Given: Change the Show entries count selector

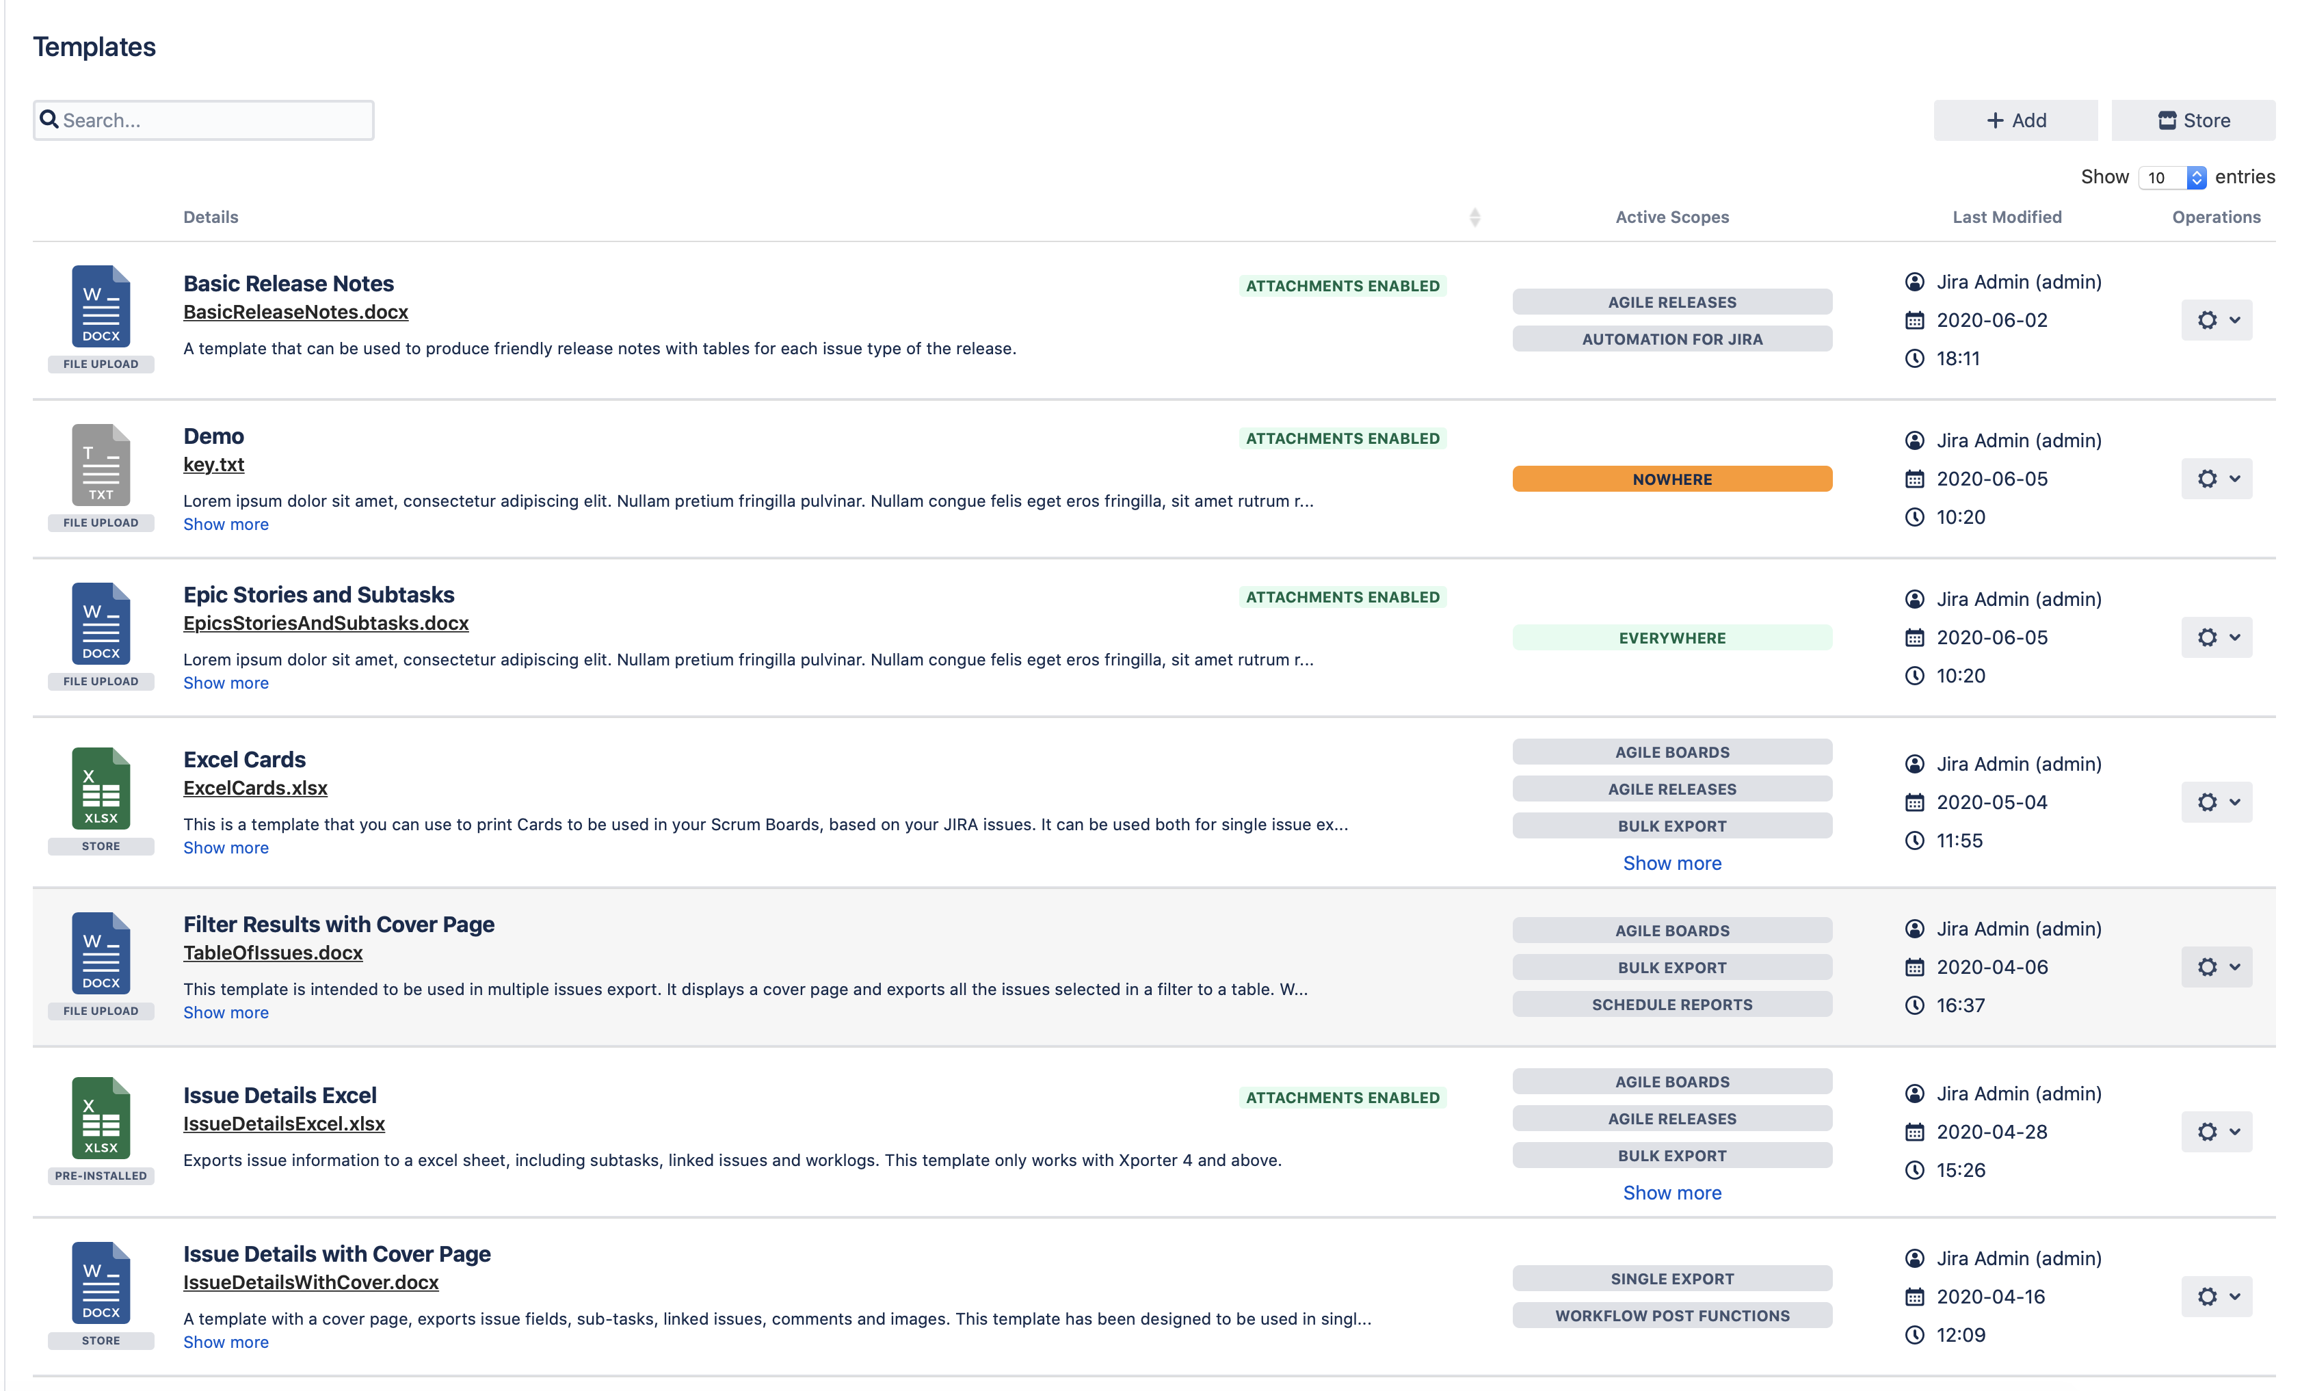Looking at the screenshot, I should 2171,178.
